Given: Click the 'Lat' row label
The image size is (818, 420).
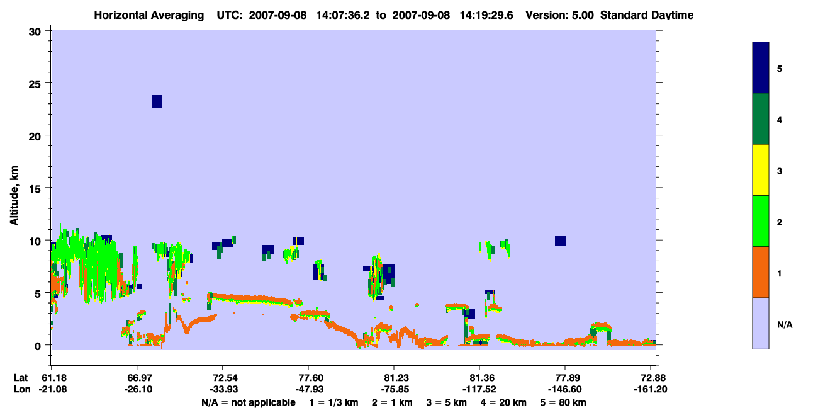Looking at the screenshot, I should (21, 377).
